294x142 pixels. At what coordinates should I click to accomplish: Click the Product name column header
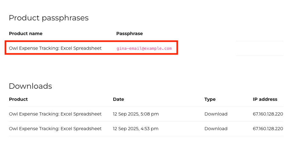point(26,34)
